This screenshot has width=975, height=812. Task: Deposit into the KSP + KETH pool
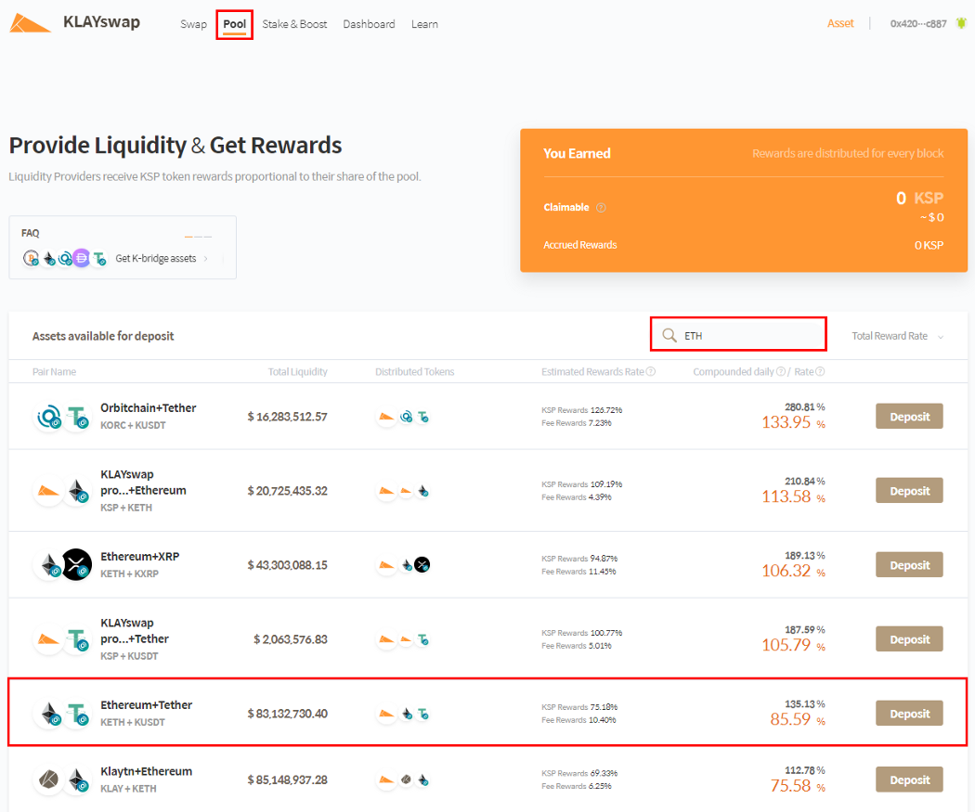[909, 490]
